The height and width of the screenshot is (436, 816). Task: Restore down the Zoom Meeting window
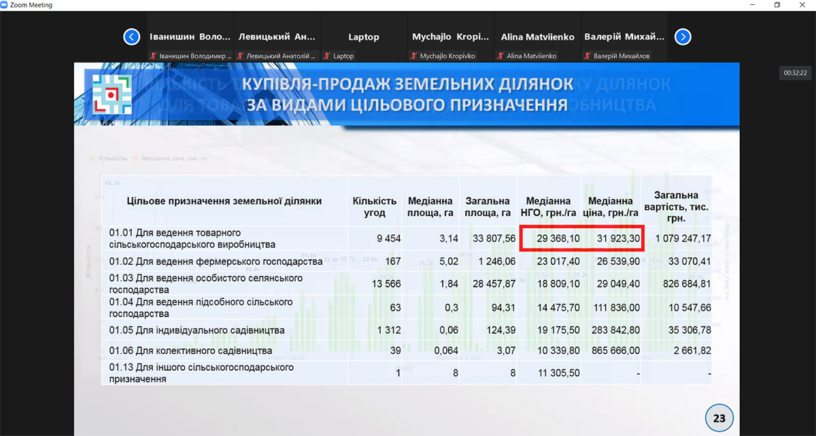(x=777, y=5)
